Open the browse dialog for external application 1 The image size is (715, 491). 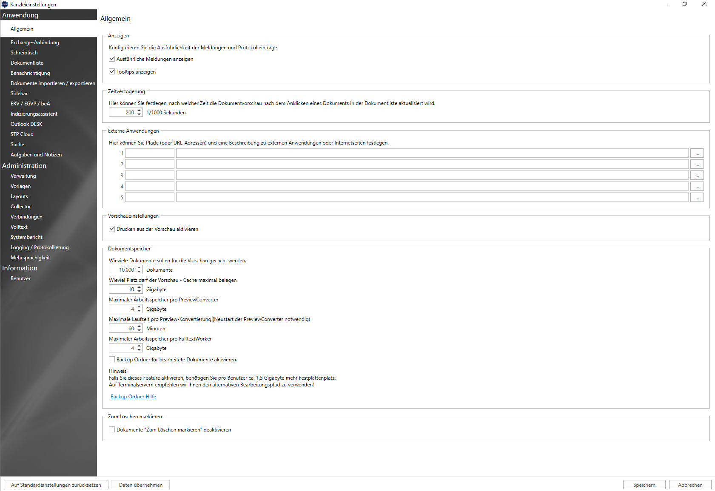697,153
